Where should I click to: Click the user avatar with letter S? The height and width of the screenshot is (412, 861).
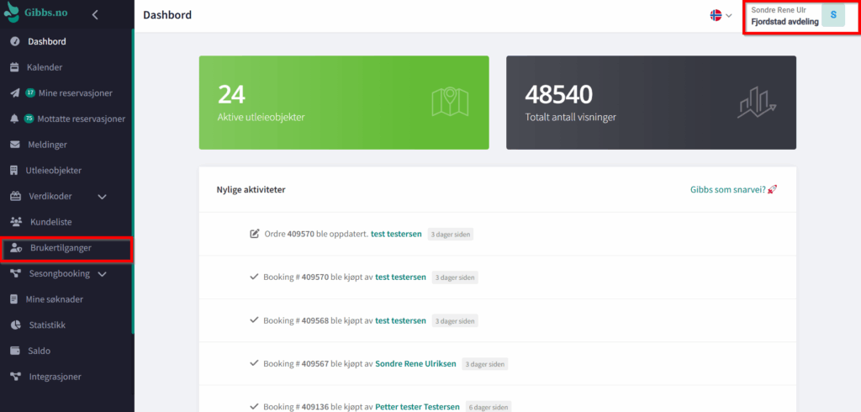832,15
